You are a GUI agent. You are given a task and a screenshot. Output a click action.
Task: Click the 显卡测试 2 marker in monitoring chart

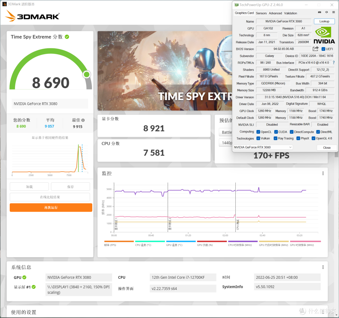point(170,224)
